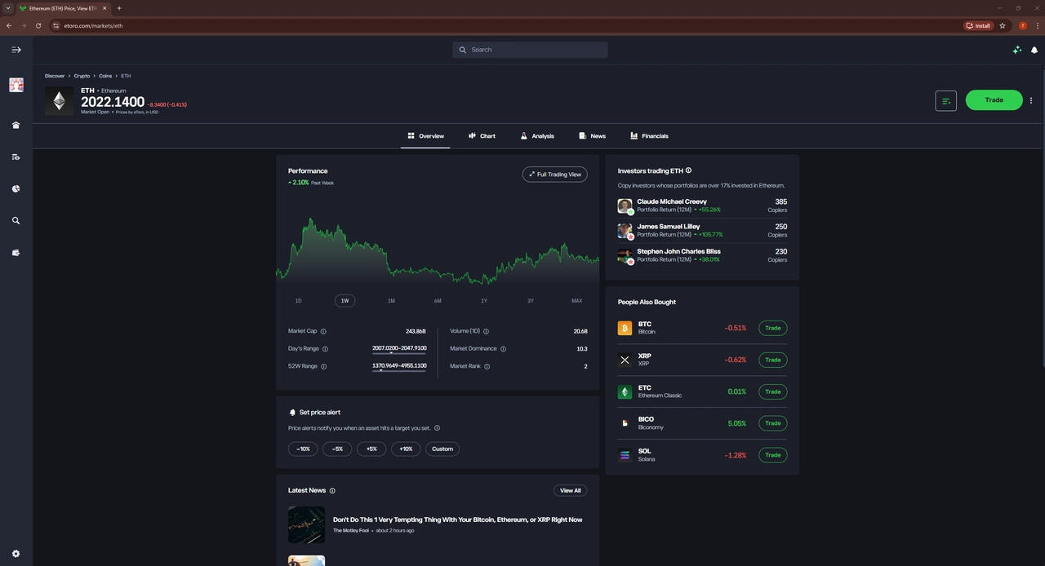This screenshot has height=566, width=1045.
Task: Click the Ethereum Classic ETC icon
Action: (625, 391)
